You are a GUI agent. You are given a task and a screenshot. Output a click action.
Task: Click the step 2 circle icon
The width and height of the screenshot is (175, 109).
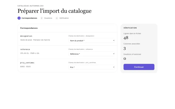pos(42,18)
